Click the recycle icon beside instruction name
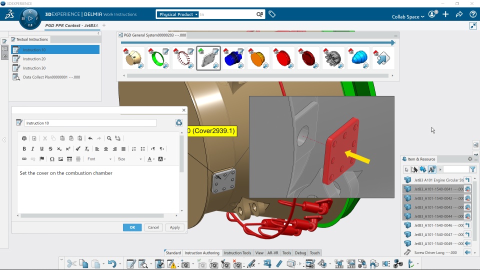 [x=179, y=123]
